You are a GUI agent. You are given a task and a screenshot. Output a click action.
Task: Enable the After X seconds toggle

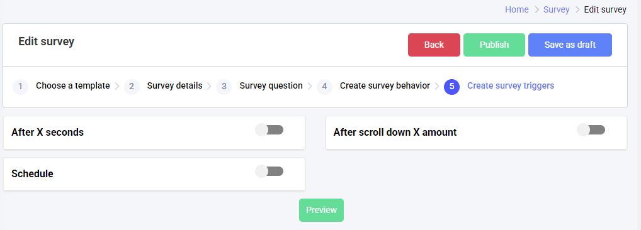pos(269,130)
